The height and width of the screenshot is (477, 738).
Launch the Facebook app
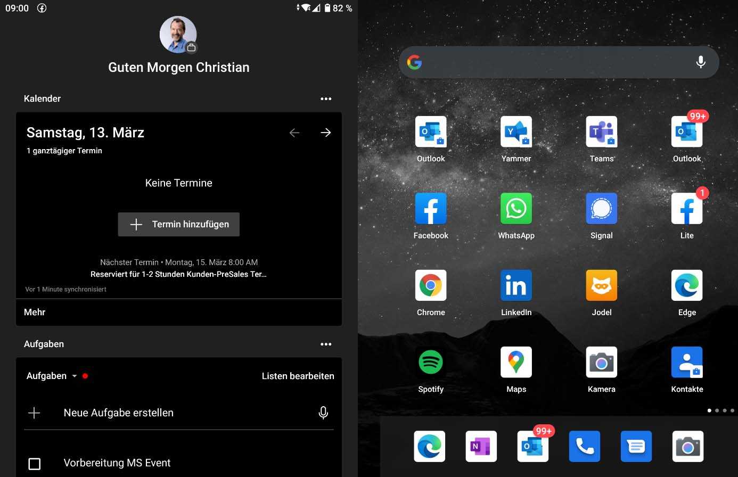(x=431, y=208)
